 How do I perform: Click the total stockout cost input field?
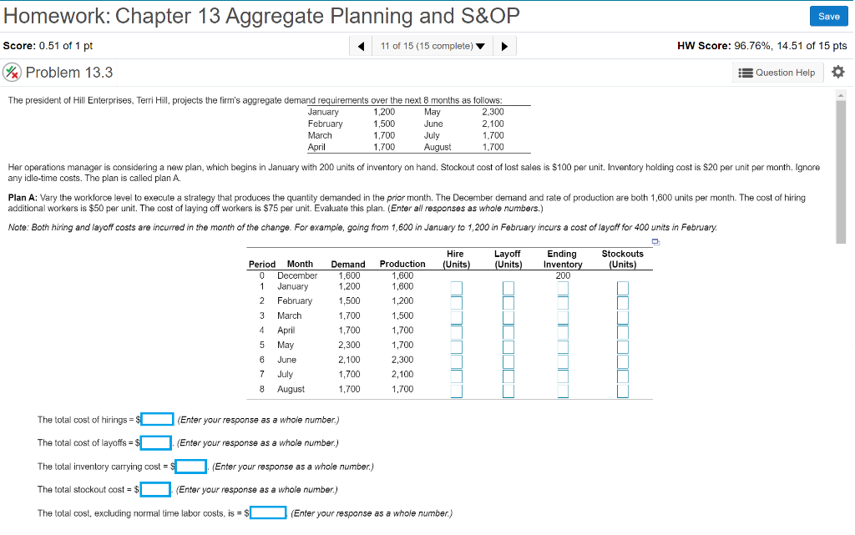(157, 489)
